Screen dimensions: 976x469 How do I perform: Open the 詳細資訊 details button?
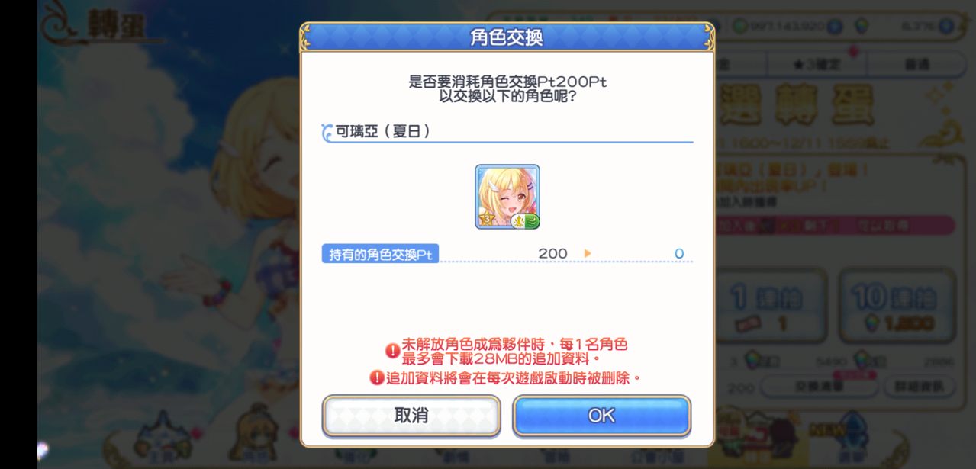[920, 387]
